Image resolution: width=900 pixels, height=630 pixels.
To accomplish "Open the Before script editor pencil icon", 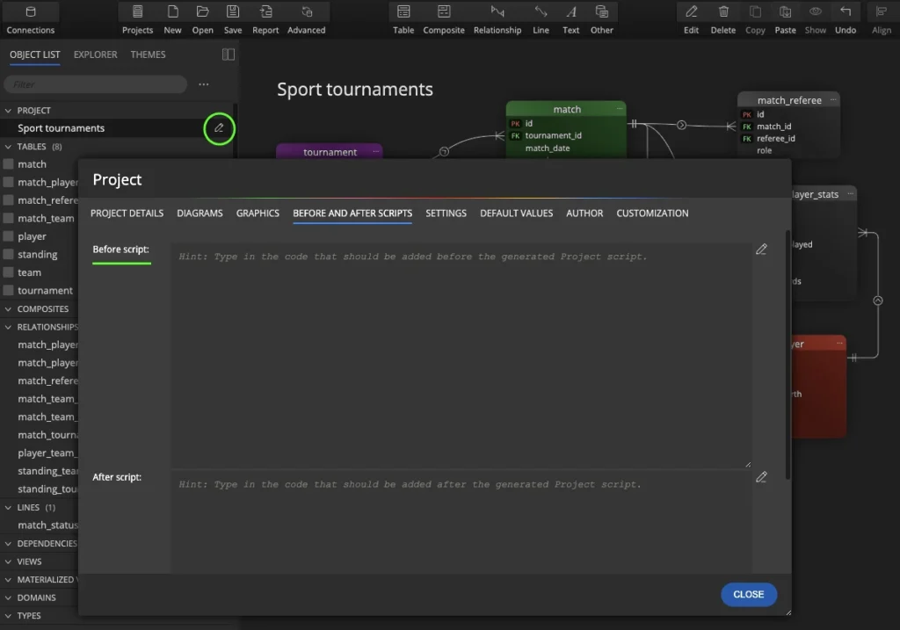I will click(761, 250).
